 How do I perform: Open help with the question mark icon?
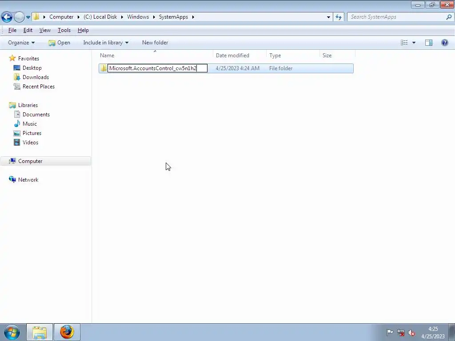click(x=444, y=43)
